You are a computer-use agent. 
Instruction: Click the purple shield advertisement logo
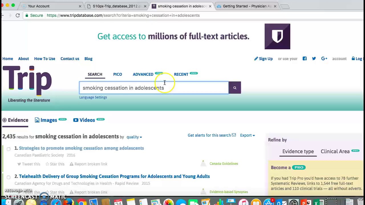coord(277,36)
